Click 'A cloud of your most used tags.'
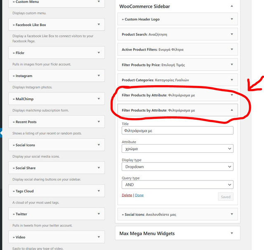264x250 pixels. [x=36, y=202]
